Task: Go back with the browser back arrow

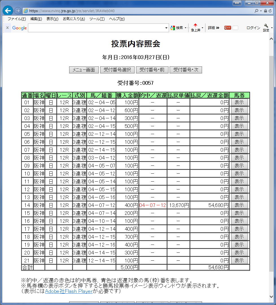Action: (8, 11)
